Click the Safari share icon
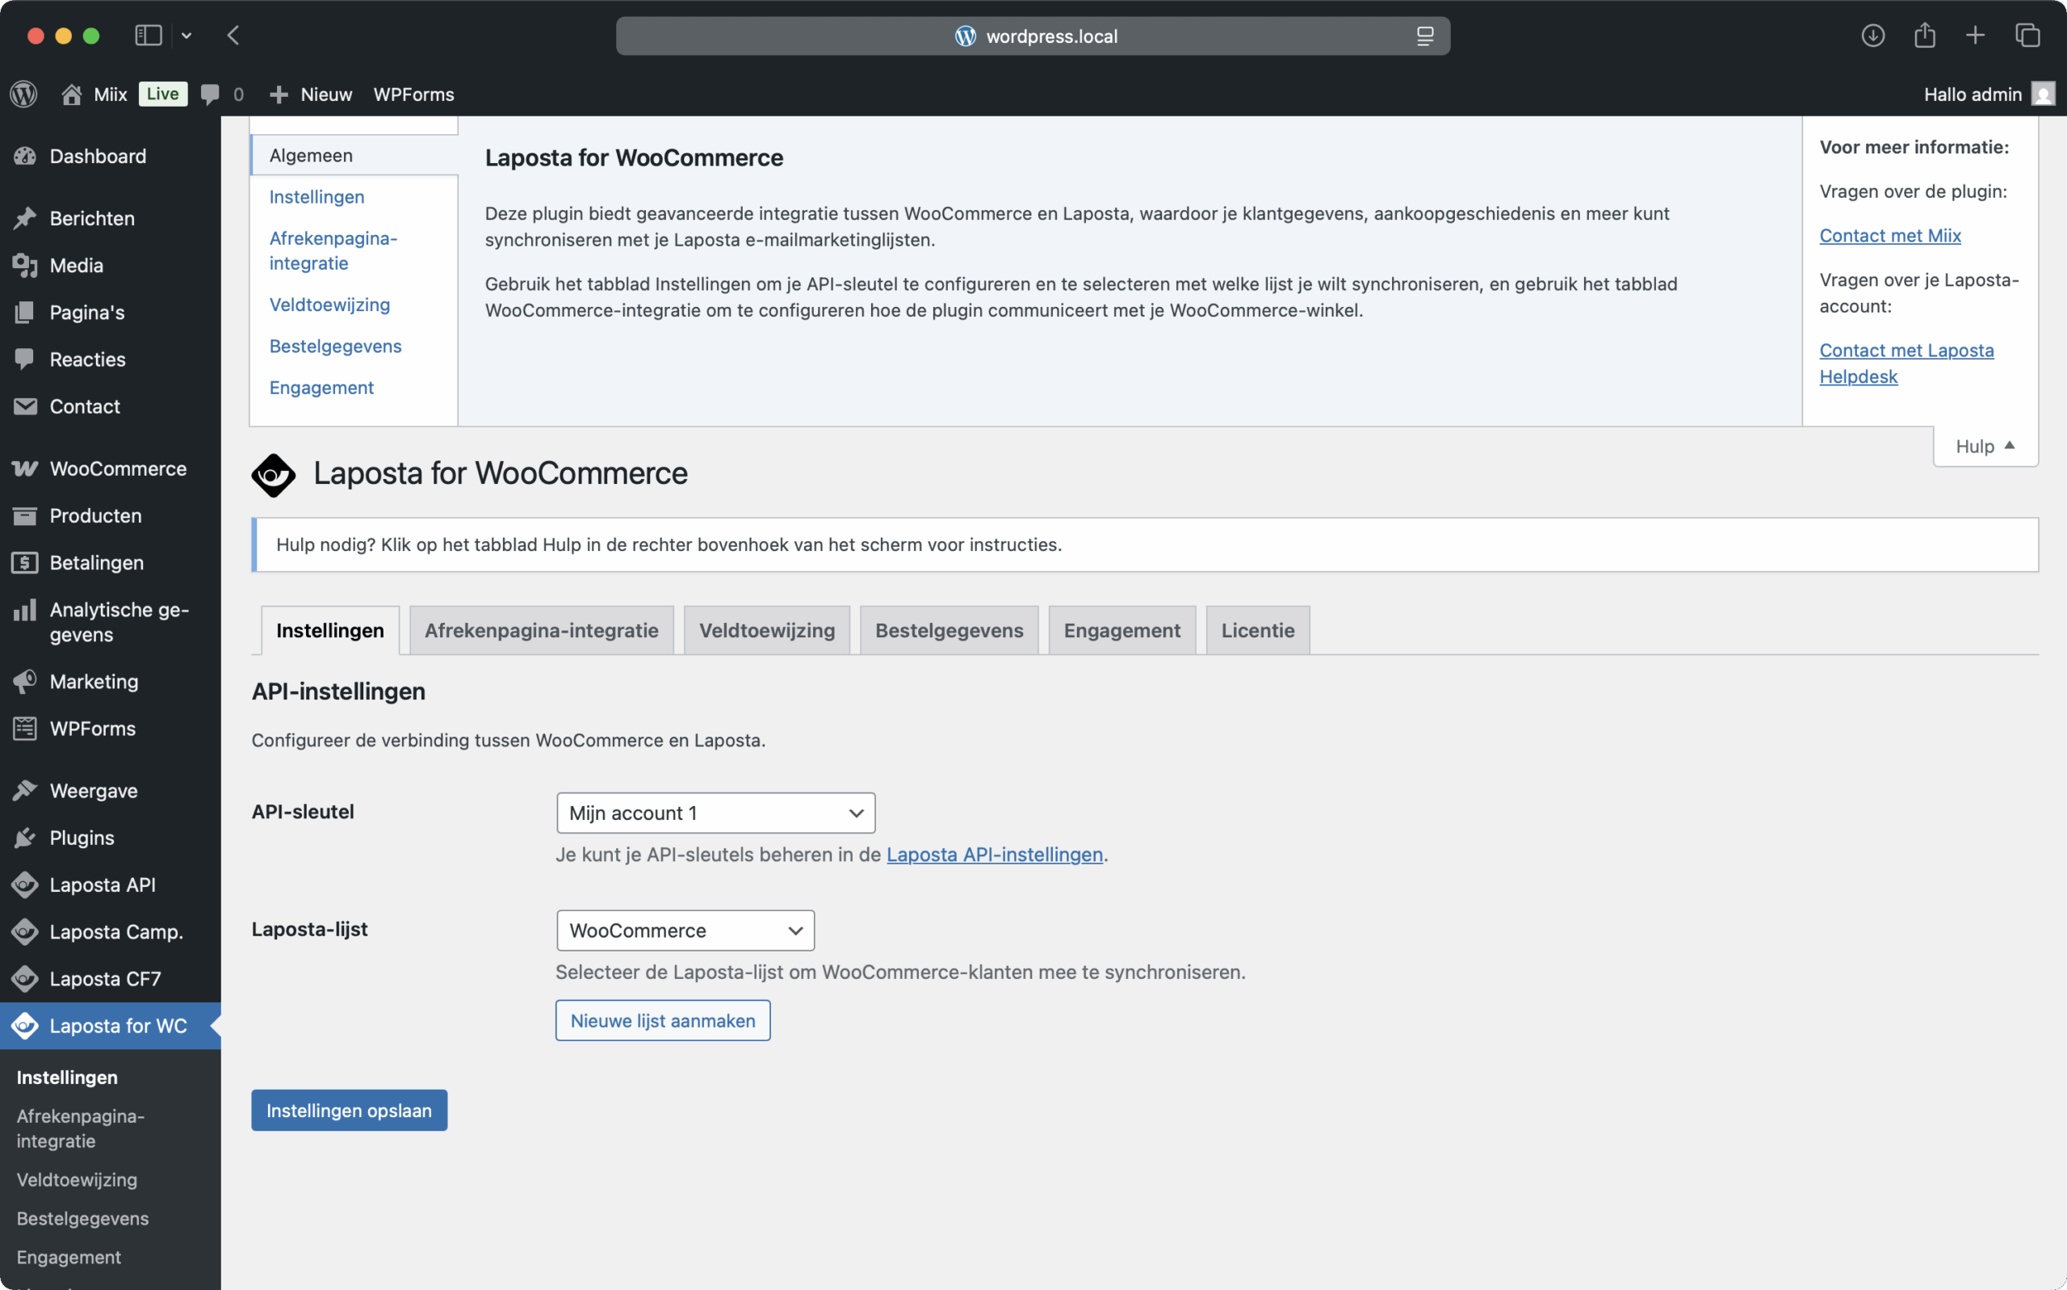The image size is (2067, 1290). tap(1925, 35)
